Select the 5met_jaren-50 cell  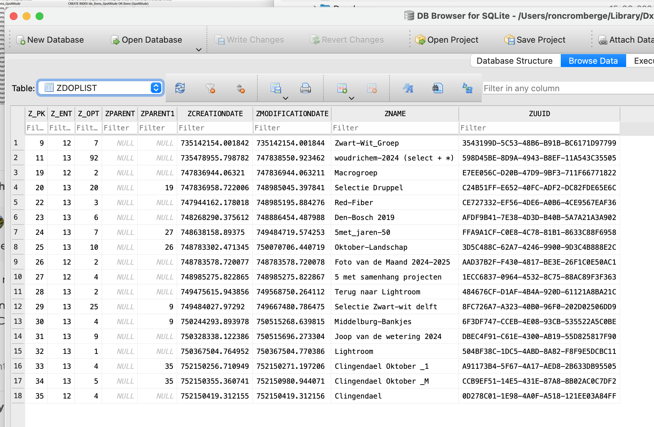click(x=395, y=232)
